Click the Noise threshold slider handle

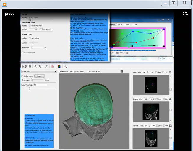30,88
